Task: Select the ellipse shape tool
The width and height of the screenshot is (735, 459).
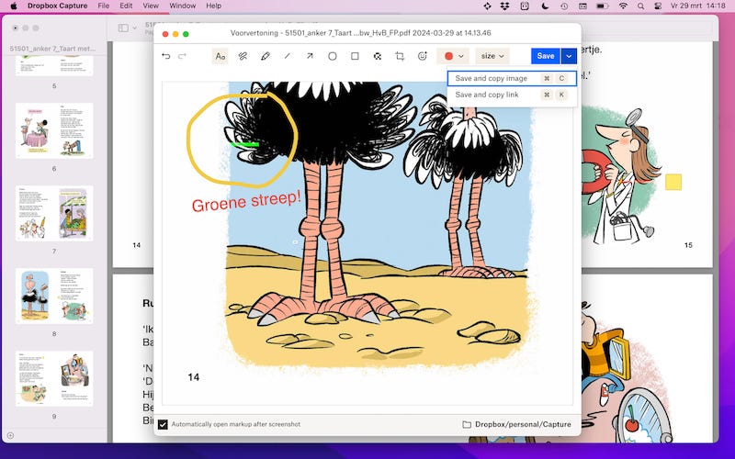Action: click(333, 56)
